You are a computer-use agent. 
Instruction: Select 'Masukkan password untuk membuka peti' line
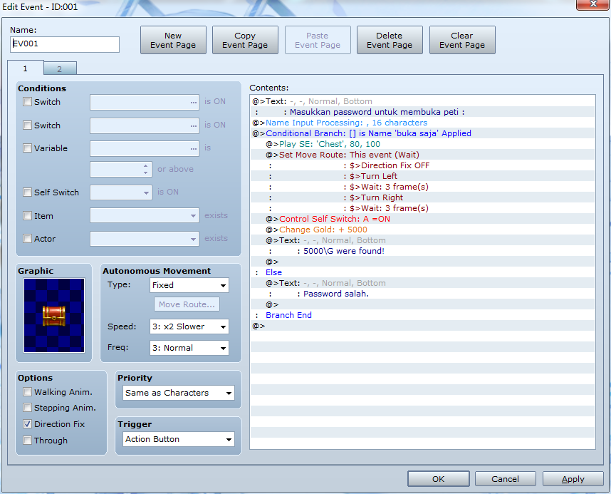pyautogui.click(x=422, y=112)
